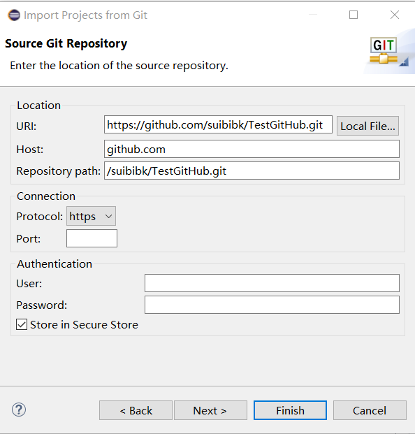The image size is (415, 434).
Task: Cancel the Git import wizard
Action: (370, 410)
